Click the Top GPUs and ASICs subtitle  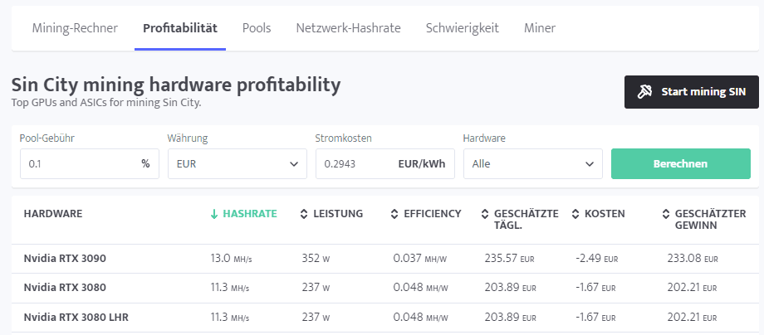[106, 103]
